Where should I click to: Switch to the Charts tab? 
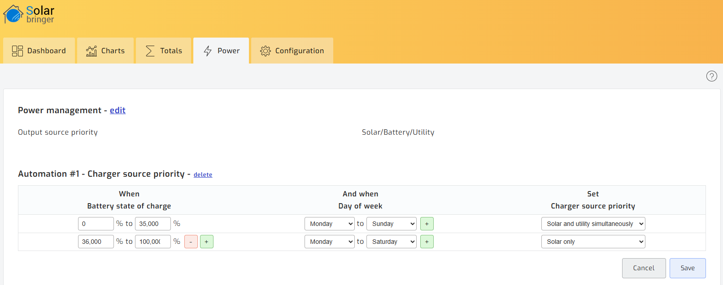click(x=105, y=51)
